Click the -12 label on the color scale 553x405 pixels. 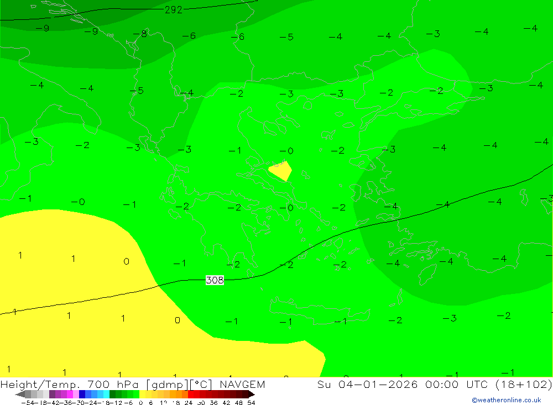[x=116, y=403]
